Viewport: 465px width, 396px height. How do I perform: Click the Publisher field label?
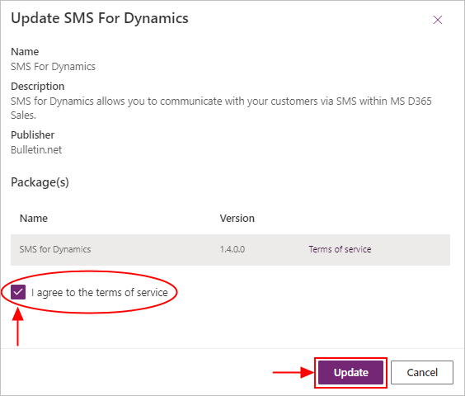click(33, 135)
